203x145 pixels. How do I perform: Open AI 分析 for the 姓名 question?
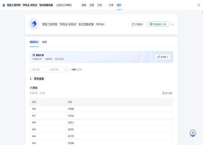tap(167, 93)
